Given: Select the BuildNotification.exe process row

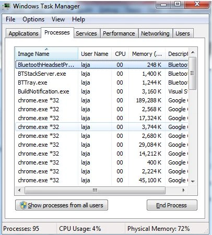Looking at the screenshot, I should pyautogui.click(x=102, y=91).
